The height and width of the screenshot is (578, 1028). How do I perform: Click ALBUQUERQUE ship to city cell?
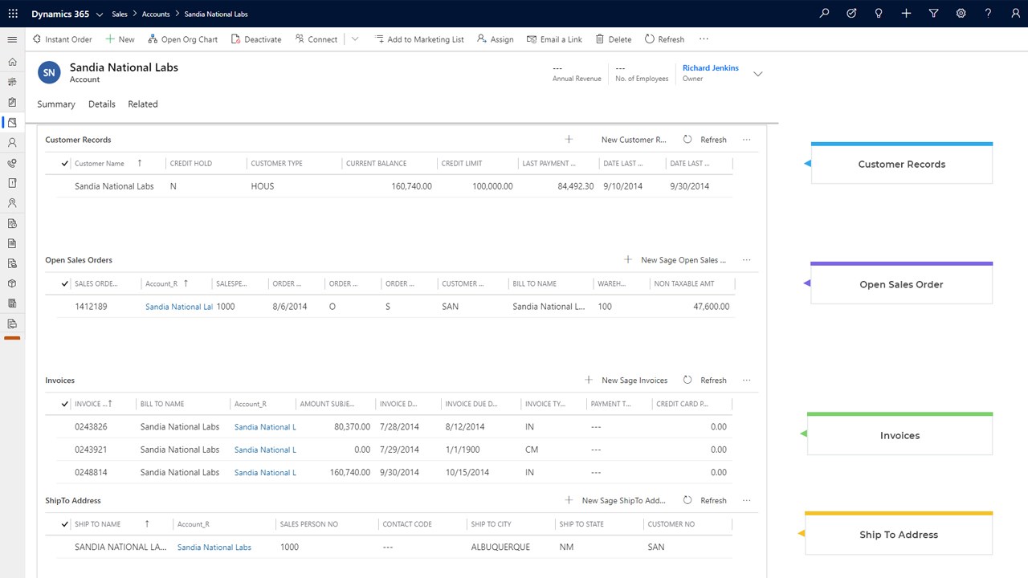tap(500, 547)
